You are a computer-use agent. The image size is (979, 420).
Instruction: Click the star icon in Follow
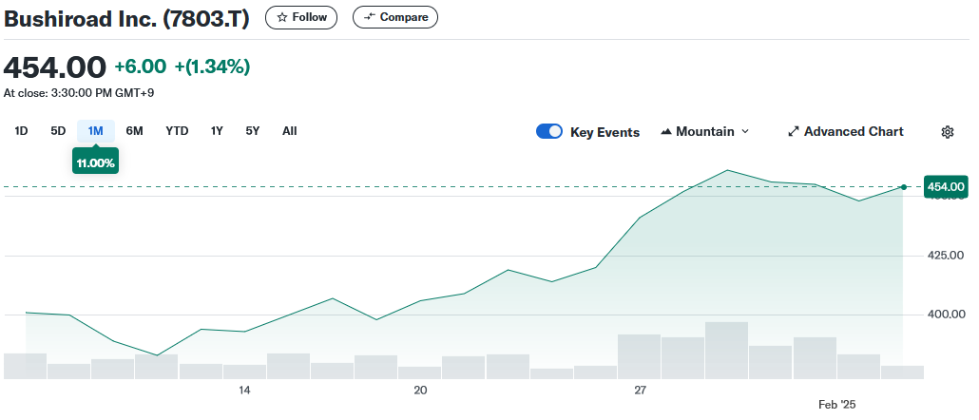[x=281, y=17]
